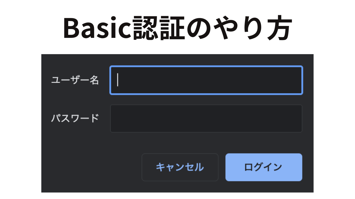The height and width of the screenshot is (199, 355).
Task: Place cursor in the username text box
Action: click(206, 80)
